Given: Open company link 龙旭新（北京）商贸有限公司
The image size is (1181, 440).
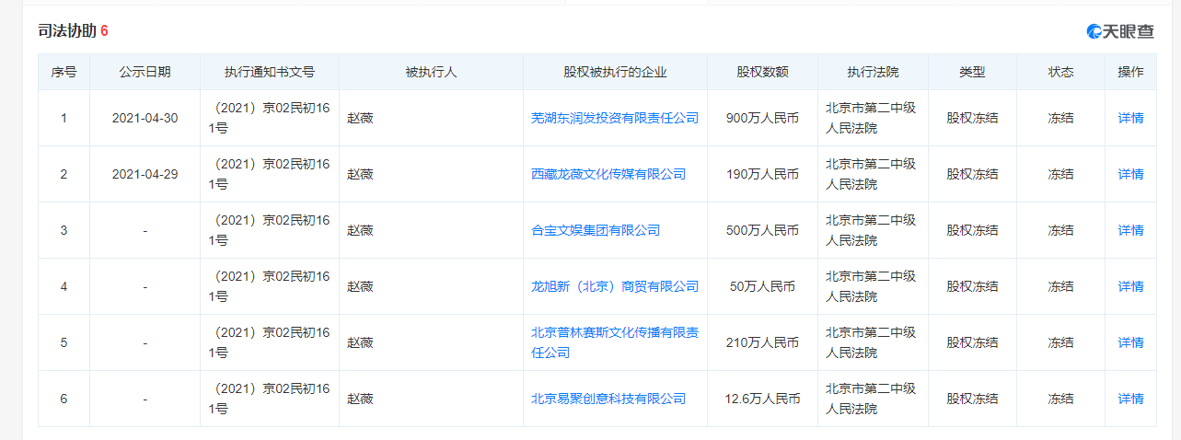Looking at the screenshot, I should tap(615, 286).
